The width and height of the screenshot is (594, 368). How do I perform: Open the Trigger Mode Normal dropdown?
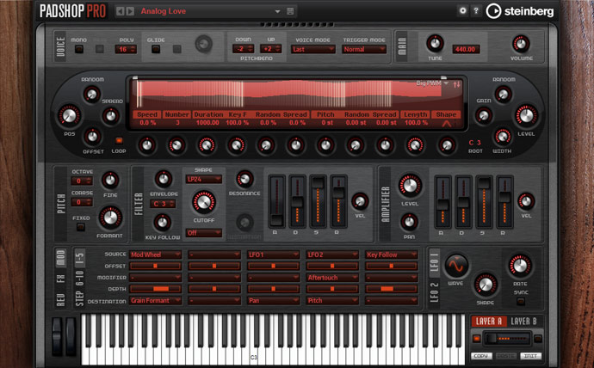pyautogui.click(x=364, y=49)
